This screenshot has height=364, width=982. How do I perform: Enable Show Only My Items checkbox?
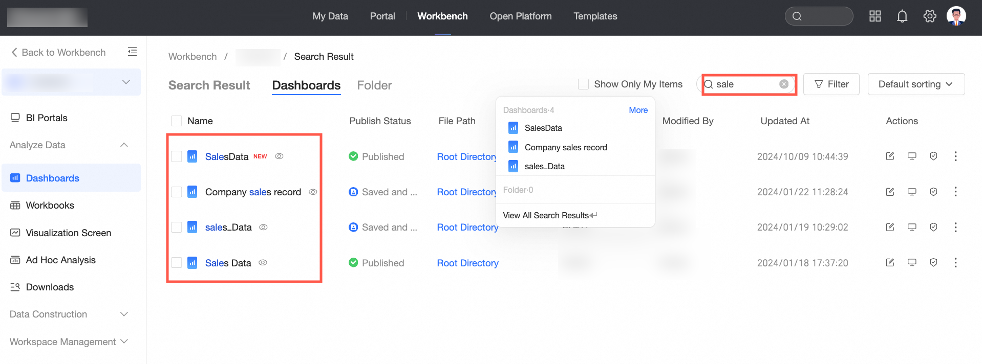tap(583, 84)
